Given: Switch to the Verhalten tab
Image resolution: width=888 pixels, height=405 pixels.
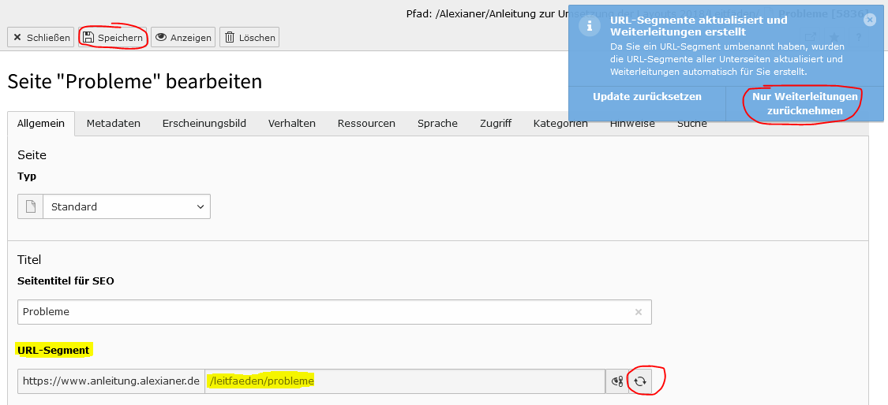Looking at the screenshot, I should (x=291, y=124).
